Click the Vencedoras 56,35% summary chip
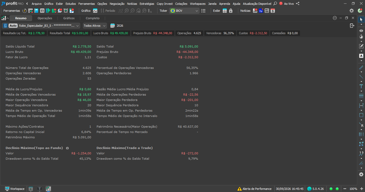 pyautogui.click(x=220, y=33)
